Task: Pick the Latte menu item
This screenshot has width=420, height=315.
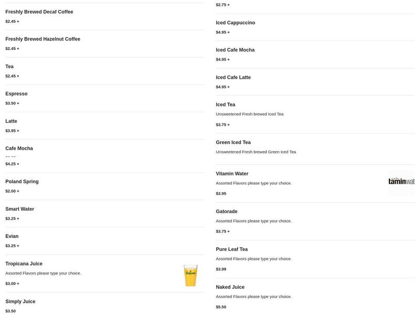Action: click(11, 121)
